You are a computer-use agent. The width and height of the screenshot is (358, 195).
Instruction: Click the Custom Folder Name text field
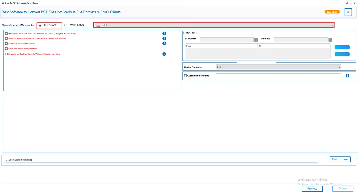pyautogui.click(x=278, y=76)
